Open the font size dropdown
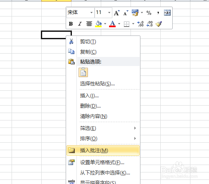Screen dimensions: 209x184 pos(109,13)
